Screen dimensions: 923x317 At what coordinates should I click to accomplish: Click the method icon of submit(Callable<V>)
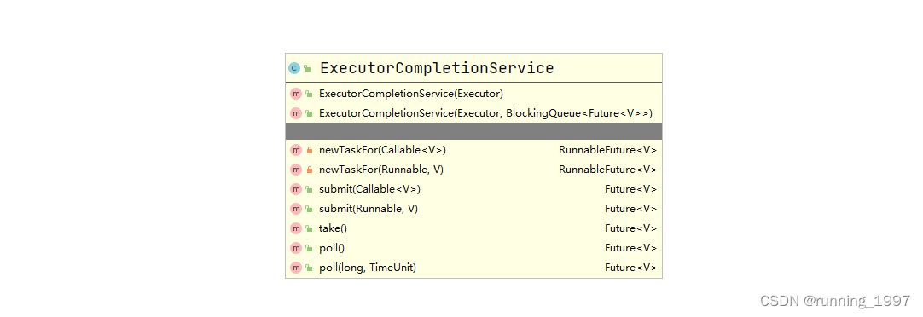[x=295, y=189]
